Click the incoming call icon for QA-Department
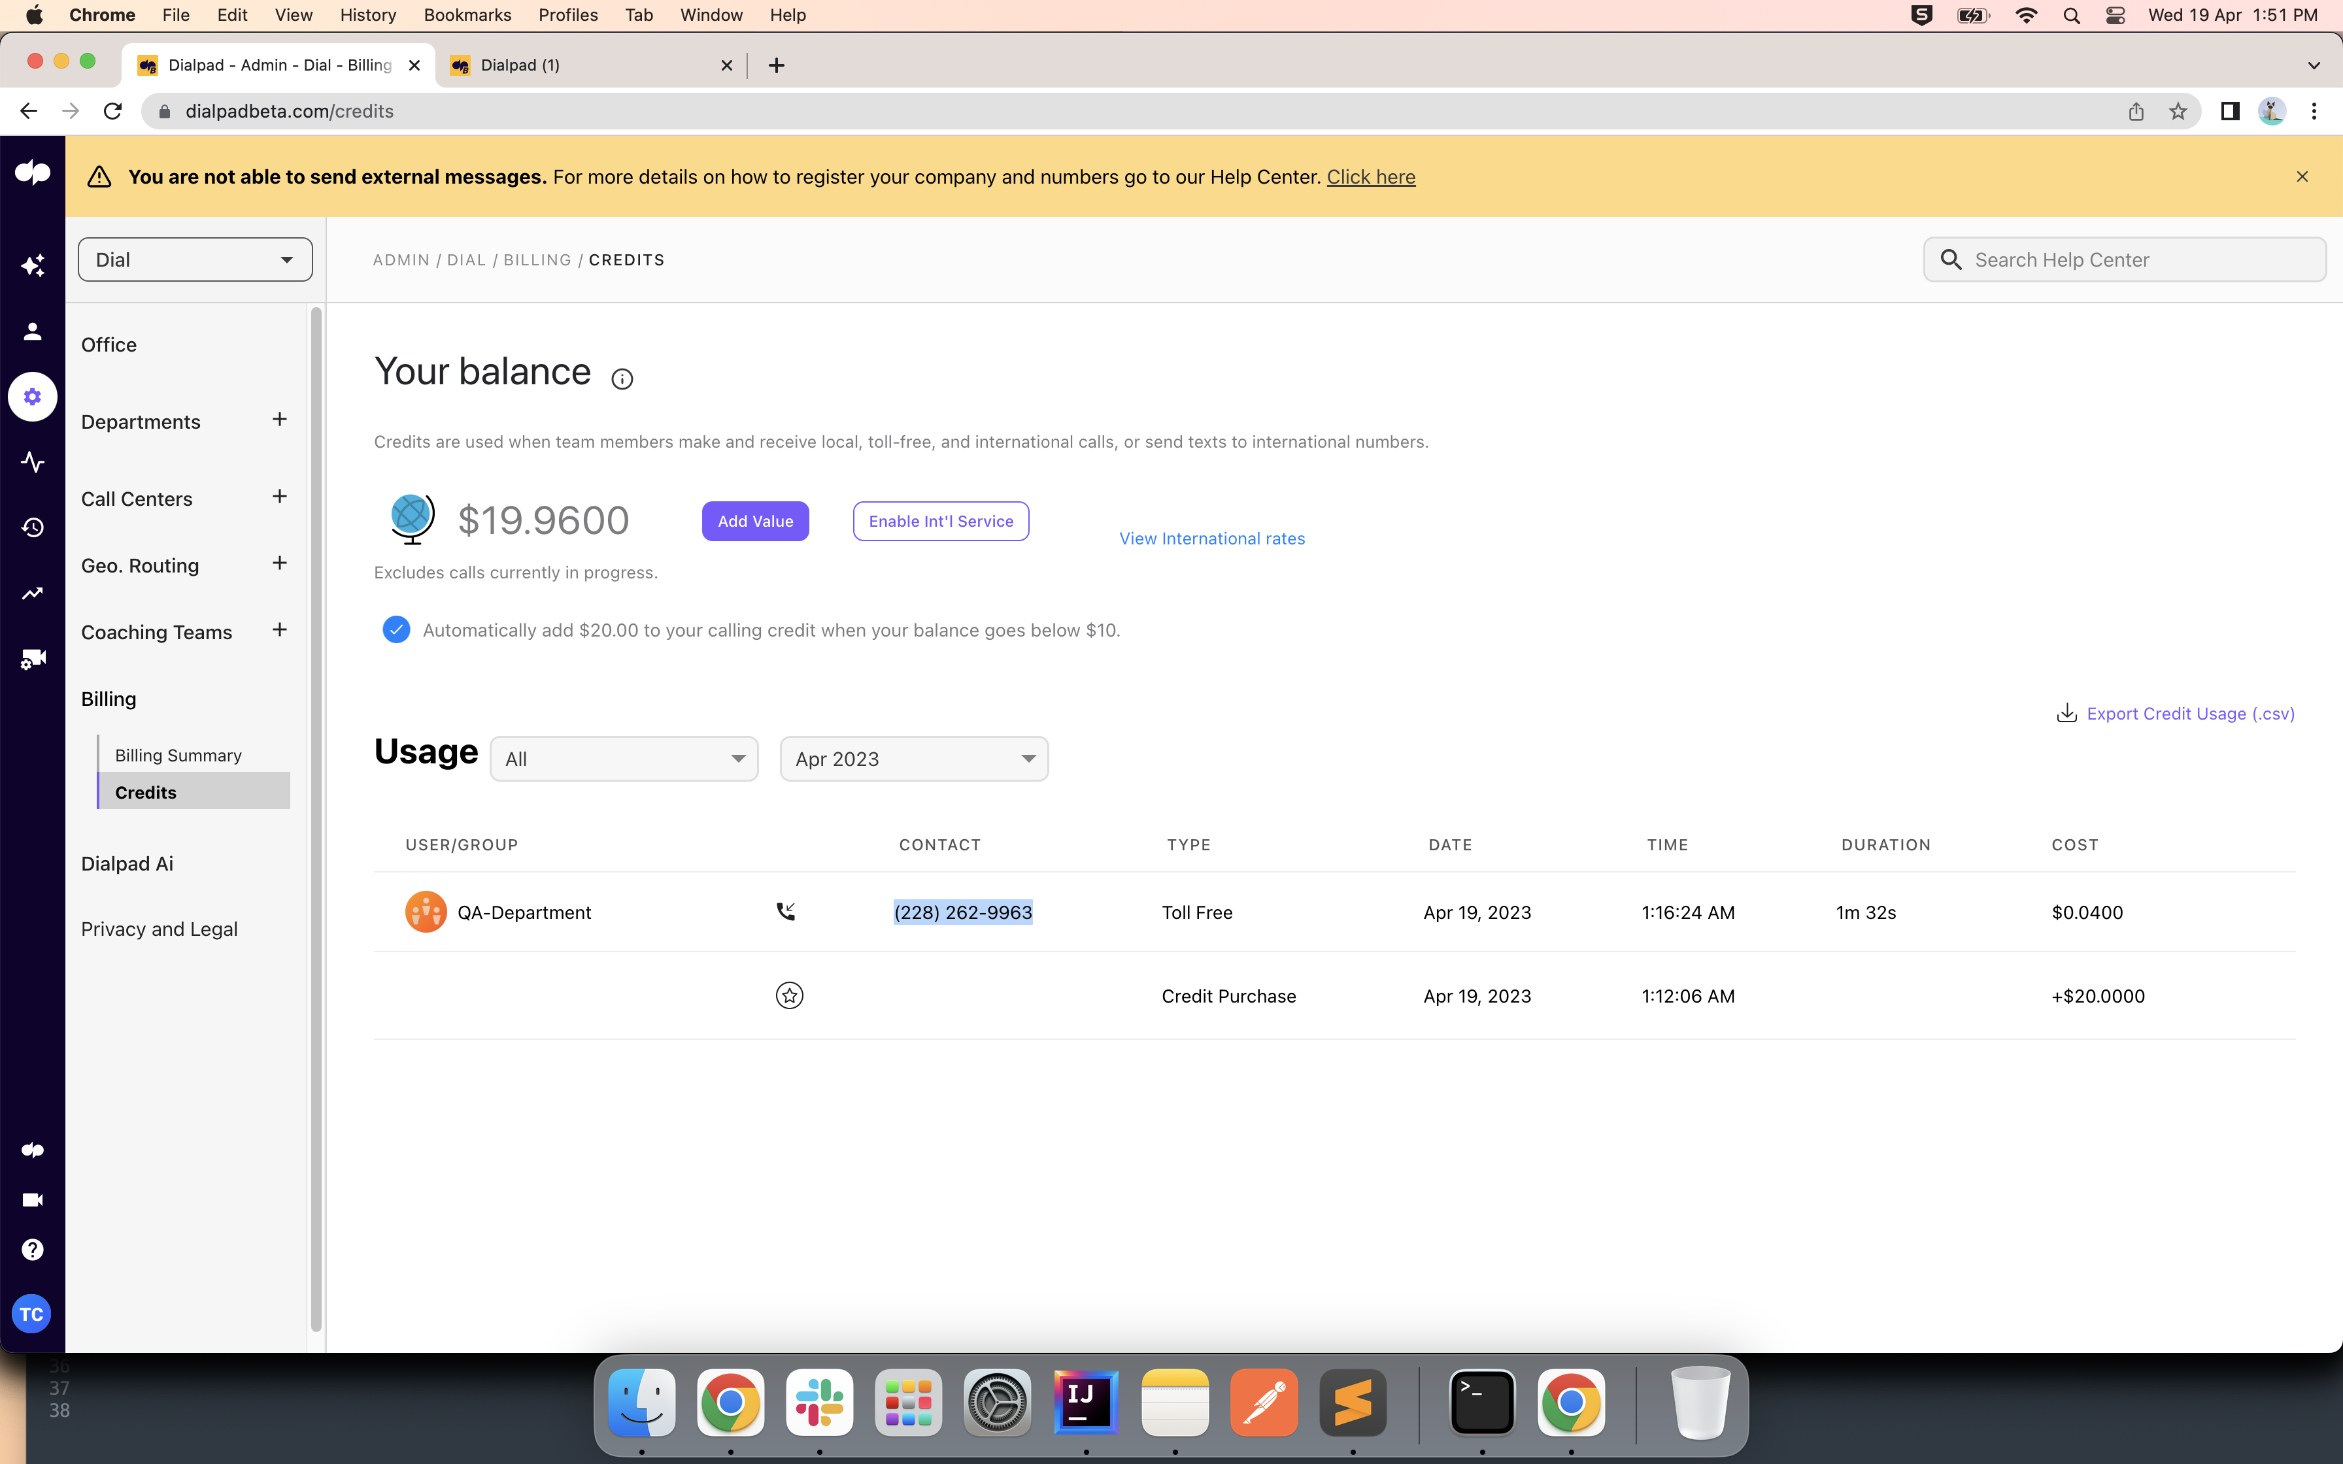 tap(785, 911)
